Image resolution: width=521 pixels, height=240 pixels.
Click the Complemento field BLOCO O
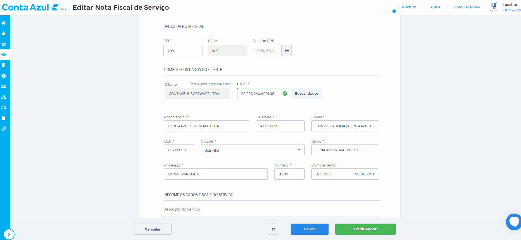click(345, 174)
